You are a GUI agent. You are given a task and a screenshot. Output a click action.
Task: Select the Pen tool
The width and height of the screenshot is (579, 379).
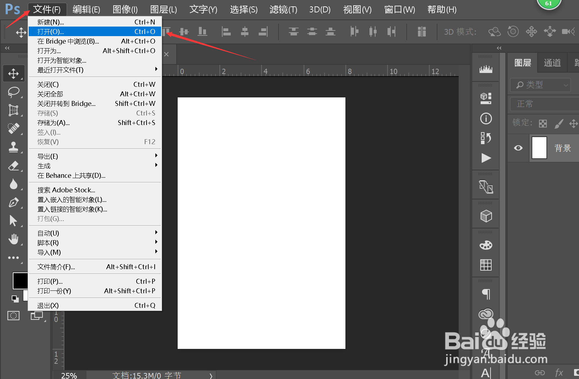pyautogui.click(x=14, y=202)
